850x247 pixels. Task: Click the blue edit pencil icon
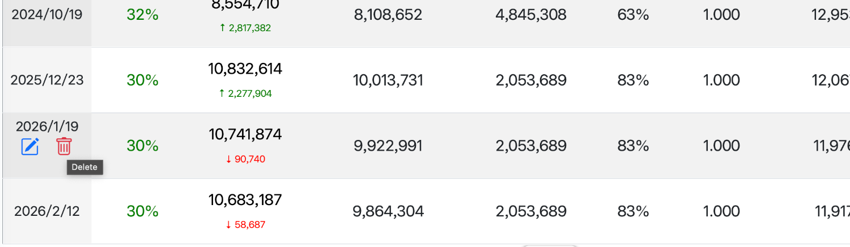click(x=30, y=147)
